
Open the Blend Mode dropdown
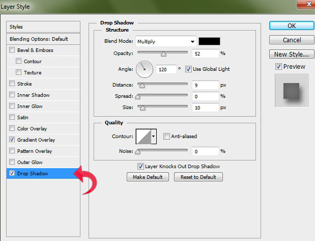165,42
